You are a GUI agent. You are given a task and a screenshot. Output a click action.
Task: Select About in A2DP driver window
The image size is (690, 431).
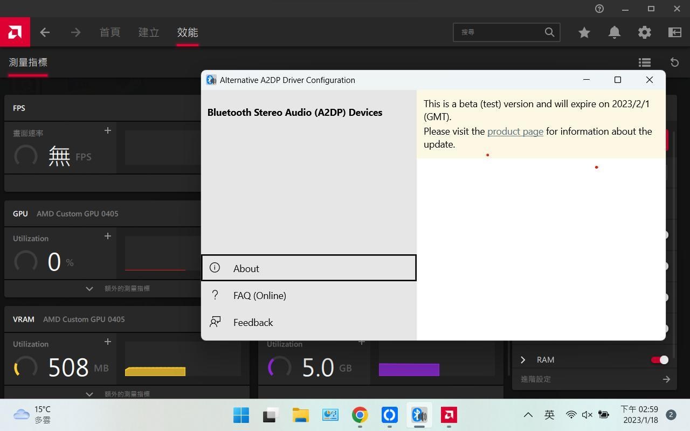point(308,268)
